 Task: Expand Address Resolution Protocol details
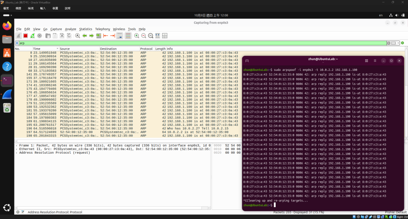(16, 153)
